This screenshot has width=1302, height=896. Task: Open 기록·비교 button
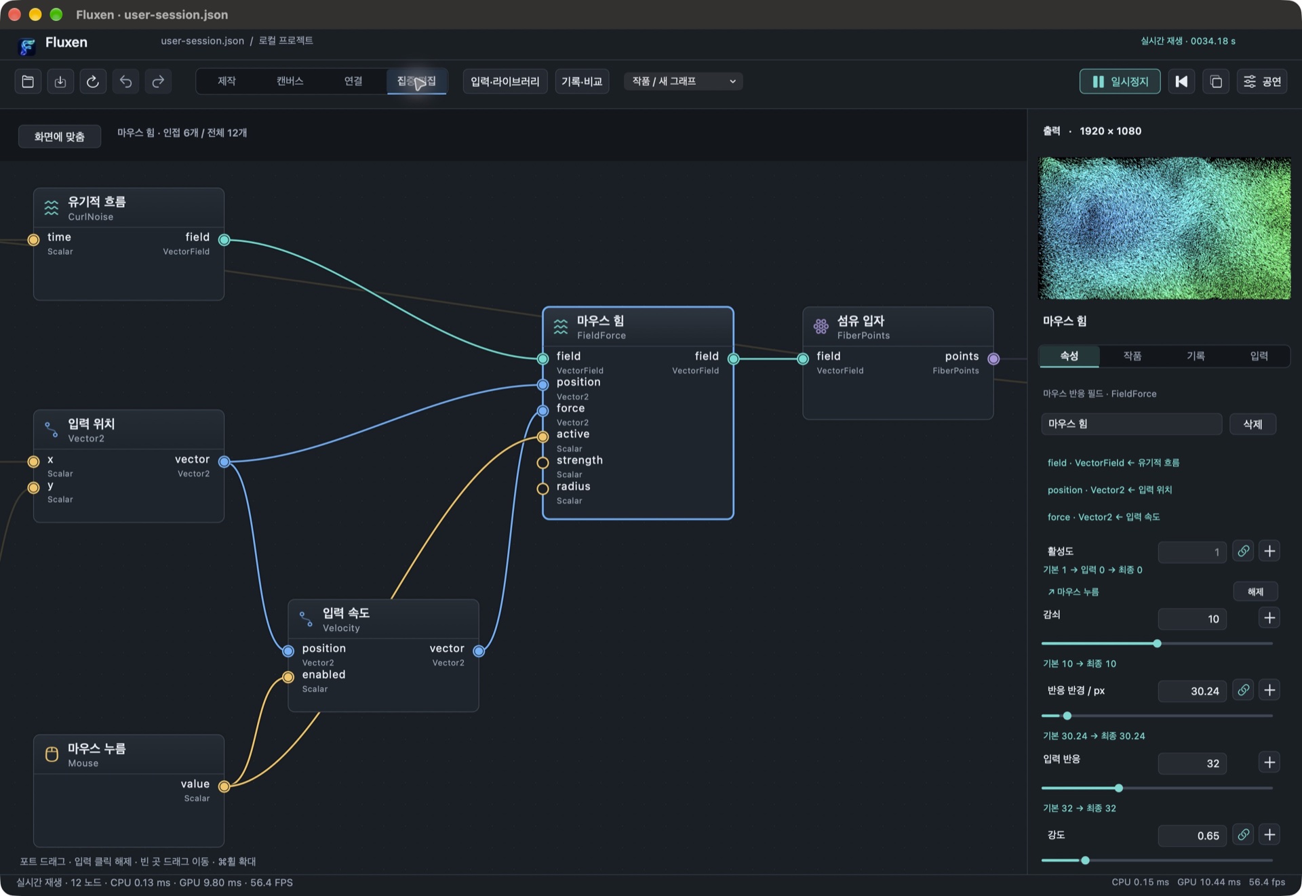click(582, 81)
